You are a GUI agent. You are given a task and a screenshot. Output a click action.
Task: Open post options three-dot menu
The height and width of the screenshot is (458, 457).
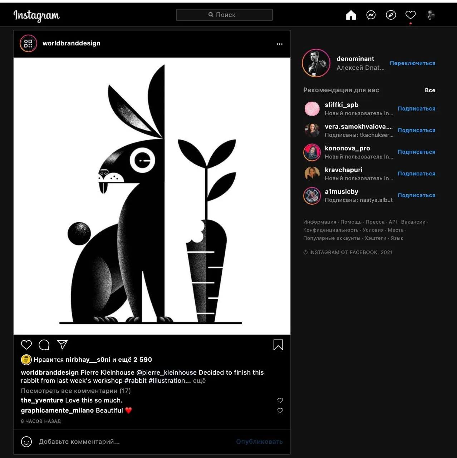click(280, 44)
